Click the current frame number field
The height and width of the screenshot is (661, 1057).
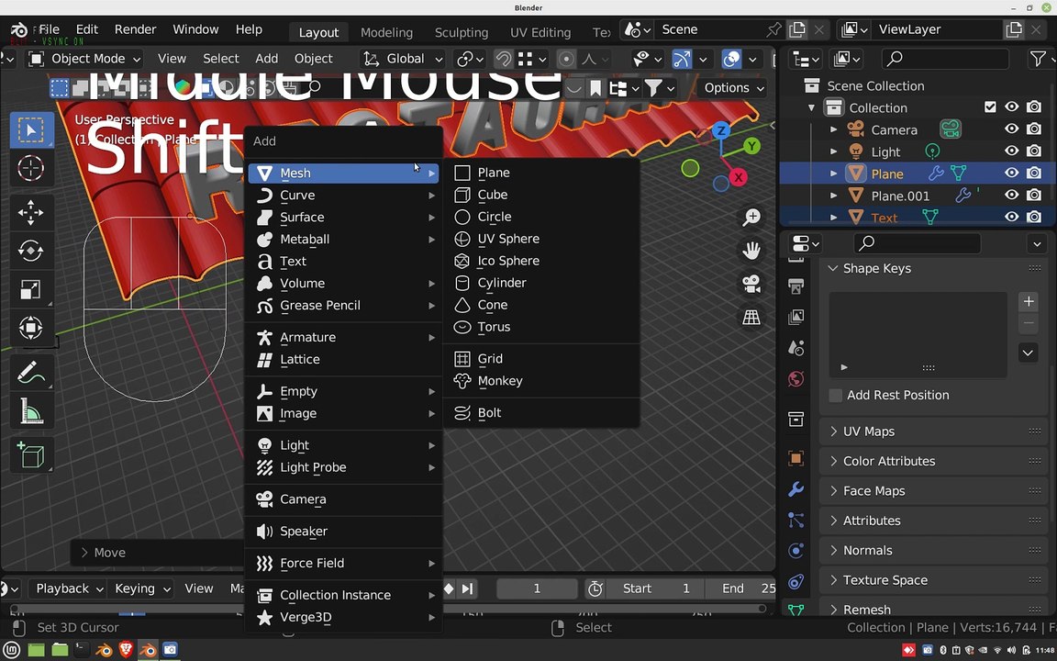pos(537,588)
